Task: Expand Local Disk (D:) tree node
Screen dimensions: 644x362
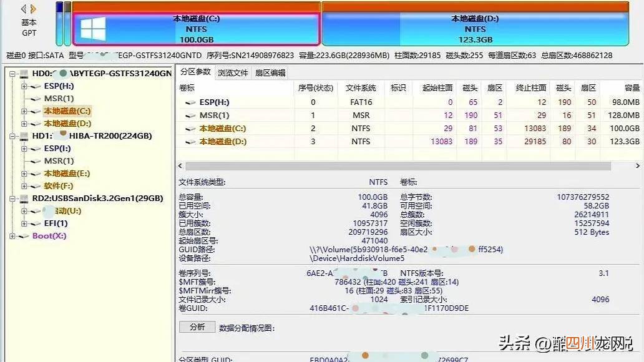Action: [x=24, y=124]
